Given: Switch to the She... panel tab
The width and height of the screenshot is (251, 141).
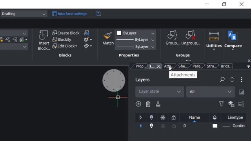Looking at the screenshot, I should coord(183,66).
